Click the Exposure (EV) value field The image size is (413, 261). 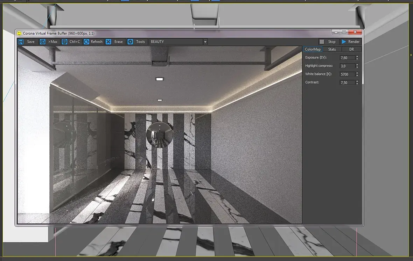(x=347, y=58)
